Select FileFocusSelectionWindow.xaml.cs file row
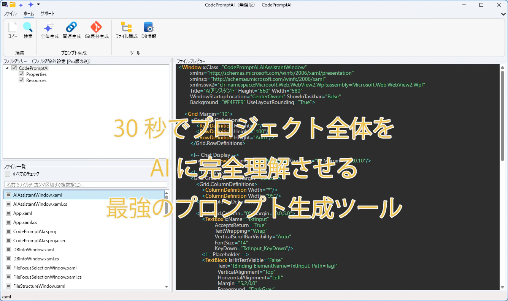 click(84, 277)
